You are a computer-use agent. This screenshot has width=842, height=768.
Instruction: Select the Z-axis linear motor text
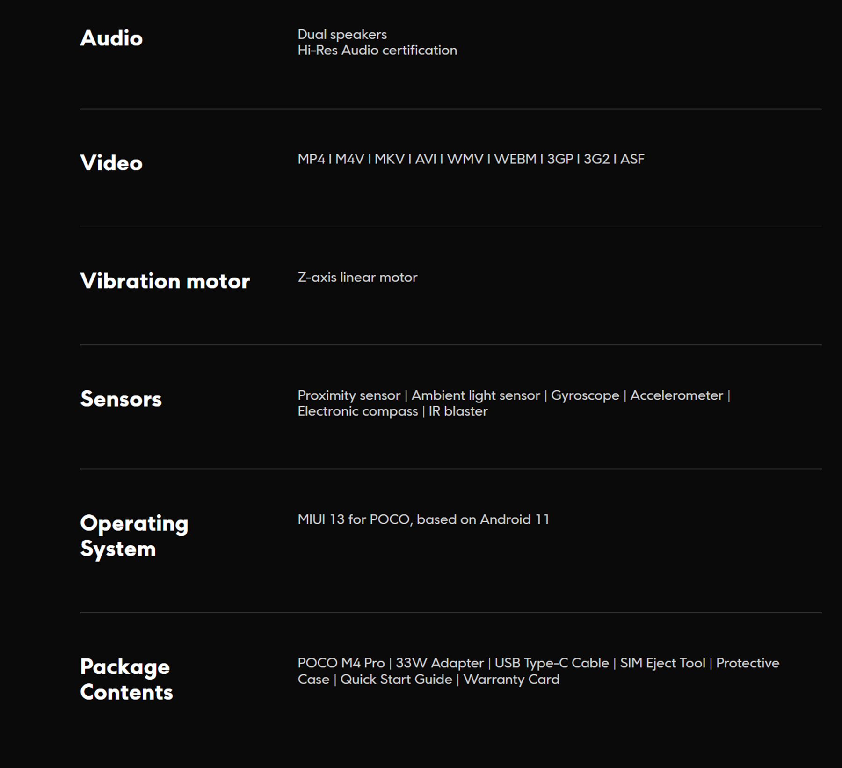[x=357, y=278]
